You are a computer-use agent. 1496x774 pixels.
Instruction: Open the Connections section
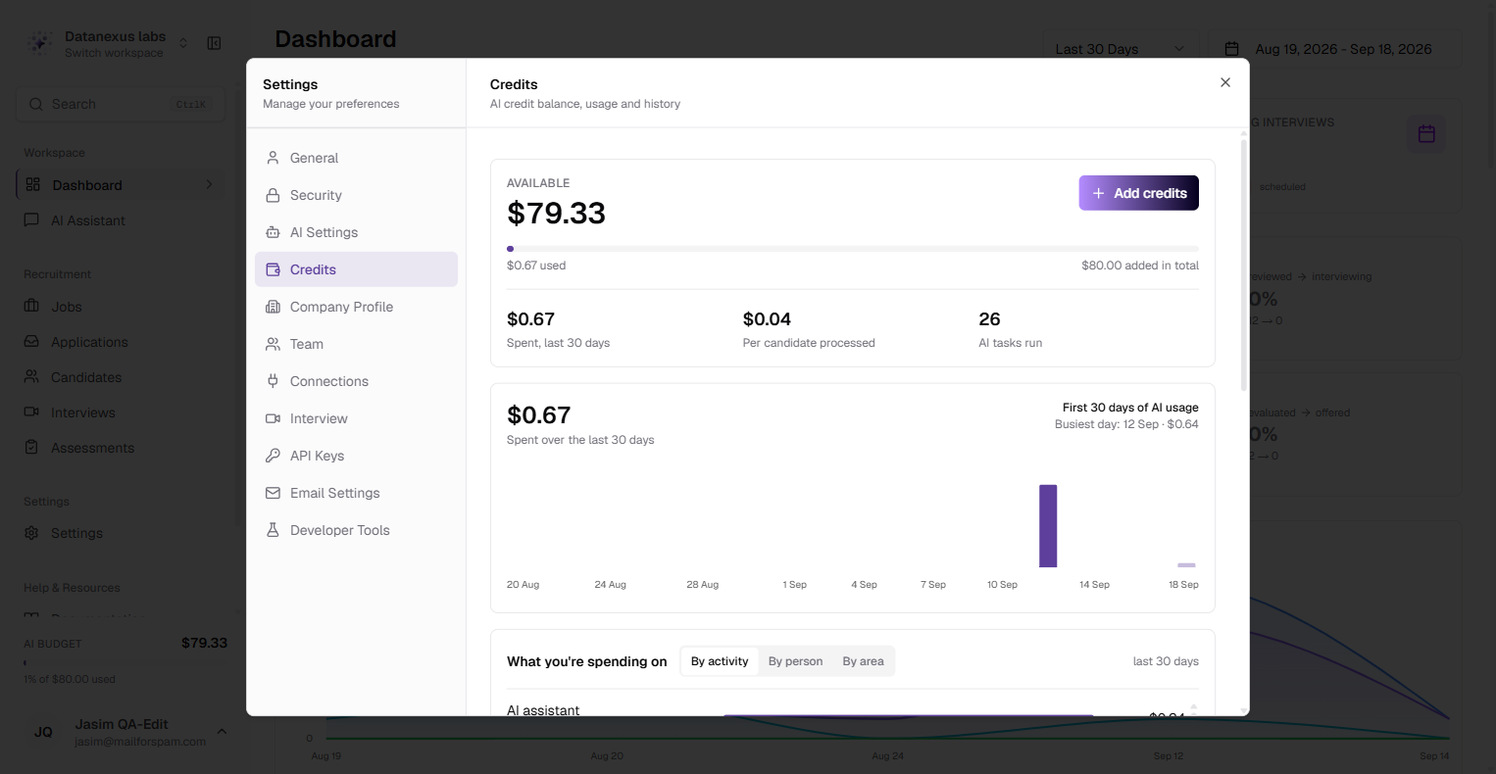[356, 381]
